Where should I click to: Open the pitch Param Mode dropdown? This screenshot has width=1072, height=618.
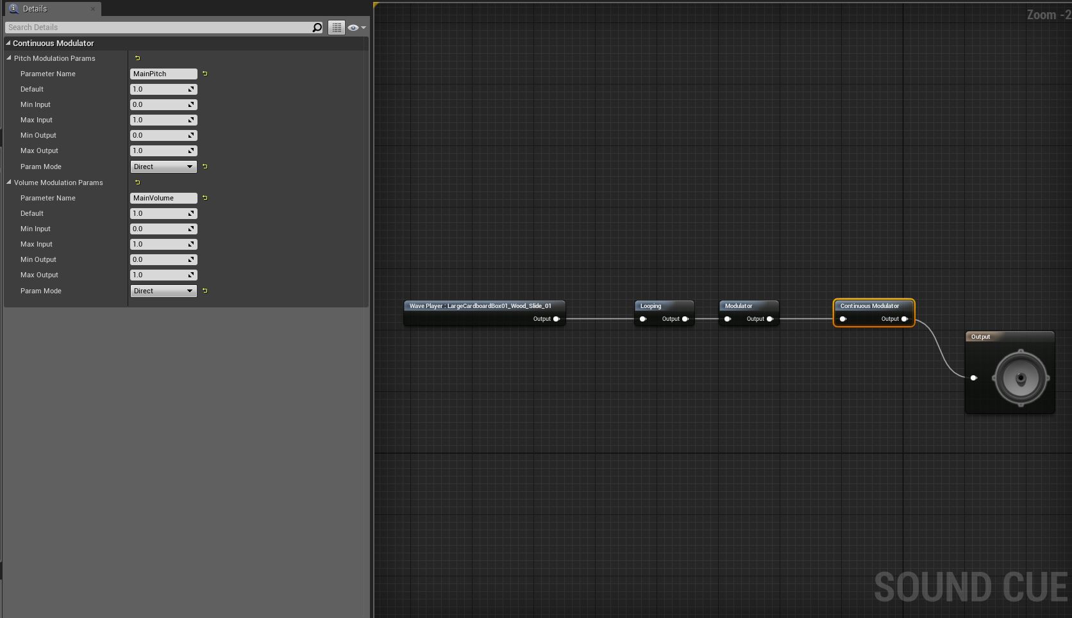[x=163, y=167]
